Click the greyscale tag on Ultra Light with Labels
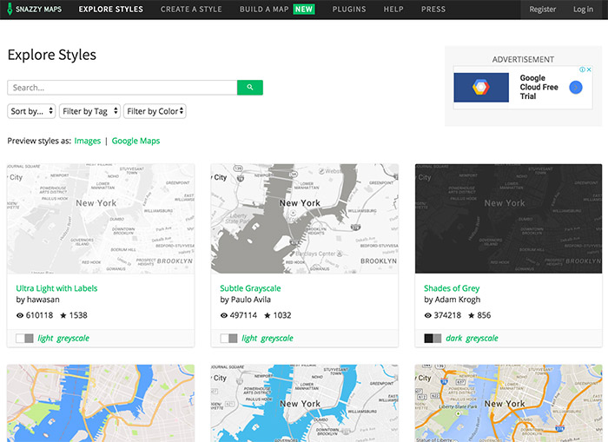The width and height of the screenshot is (608, 442). 73,338
